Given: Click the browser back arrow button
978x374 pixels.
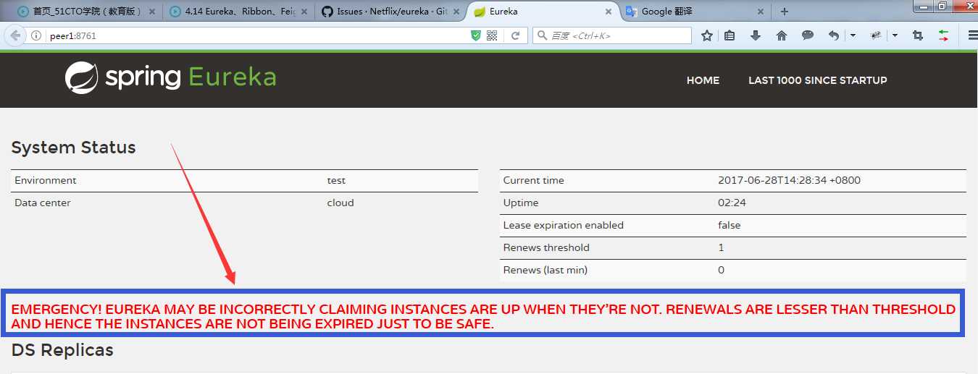Looking at the screenshot, I should point(15,35).
